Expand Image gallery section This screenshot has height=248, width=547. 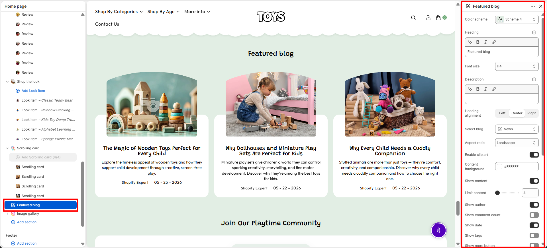point(7,214)
